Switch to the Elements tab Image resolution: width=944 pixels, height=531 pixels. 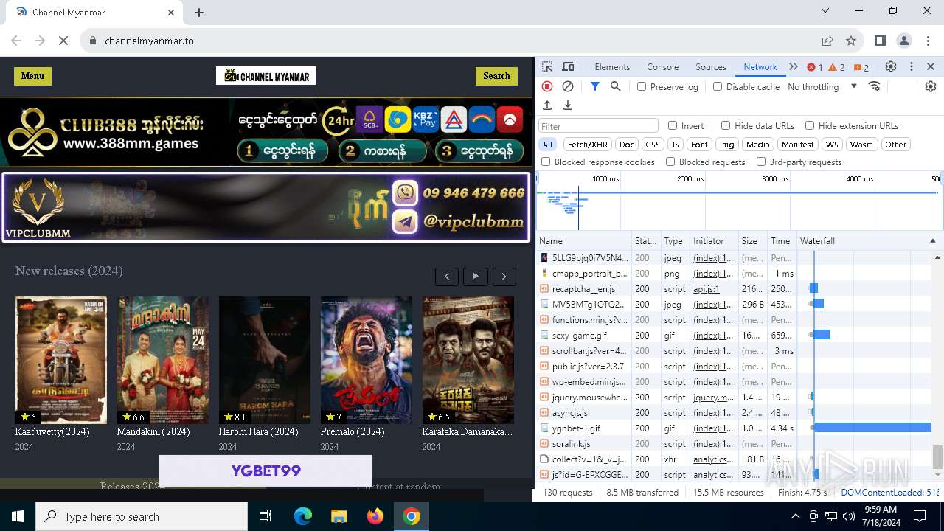coord(612,66)
